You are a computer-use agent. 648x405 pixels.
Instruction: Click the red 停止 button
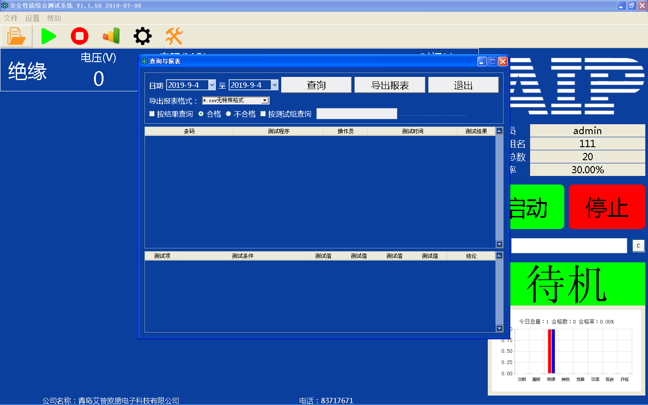pos(607,207)
